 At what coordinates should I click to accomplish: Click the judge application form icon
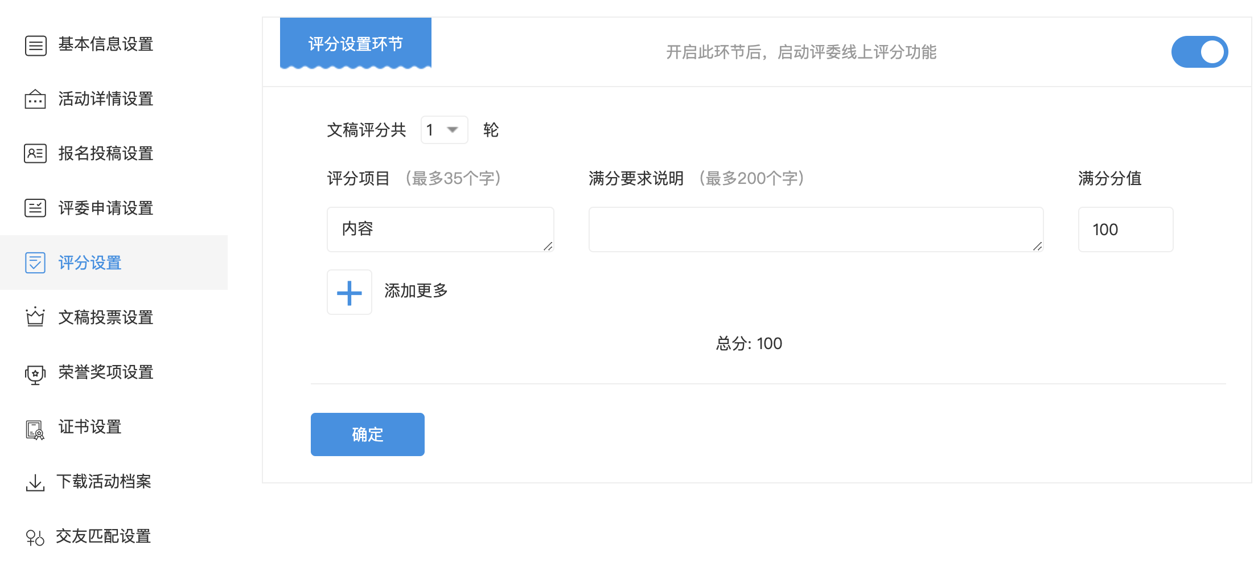coord(35,208)
